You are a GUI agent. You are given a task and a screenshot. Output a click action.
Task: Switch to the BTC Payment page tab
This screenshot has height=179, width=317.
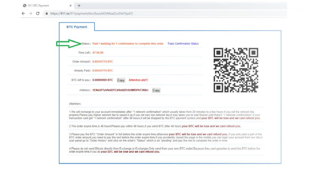(77, 27)
